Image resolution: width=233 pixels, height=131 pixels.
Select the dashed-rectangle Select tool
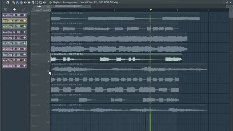coord(36,3)
